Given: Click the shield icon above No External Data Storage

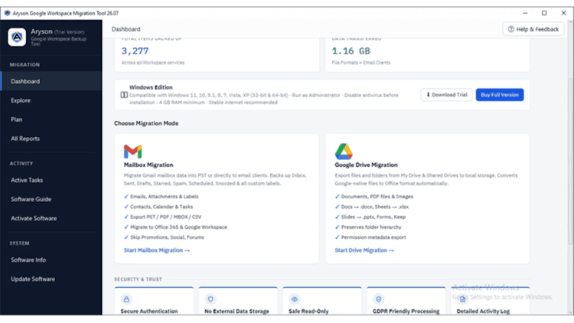Looking at the screenshot, I should 210,299.
